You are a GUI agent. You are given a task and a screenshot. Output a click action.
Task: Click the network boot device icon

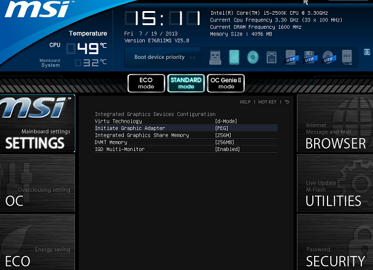pyautogui.click(x=271, y=58)
